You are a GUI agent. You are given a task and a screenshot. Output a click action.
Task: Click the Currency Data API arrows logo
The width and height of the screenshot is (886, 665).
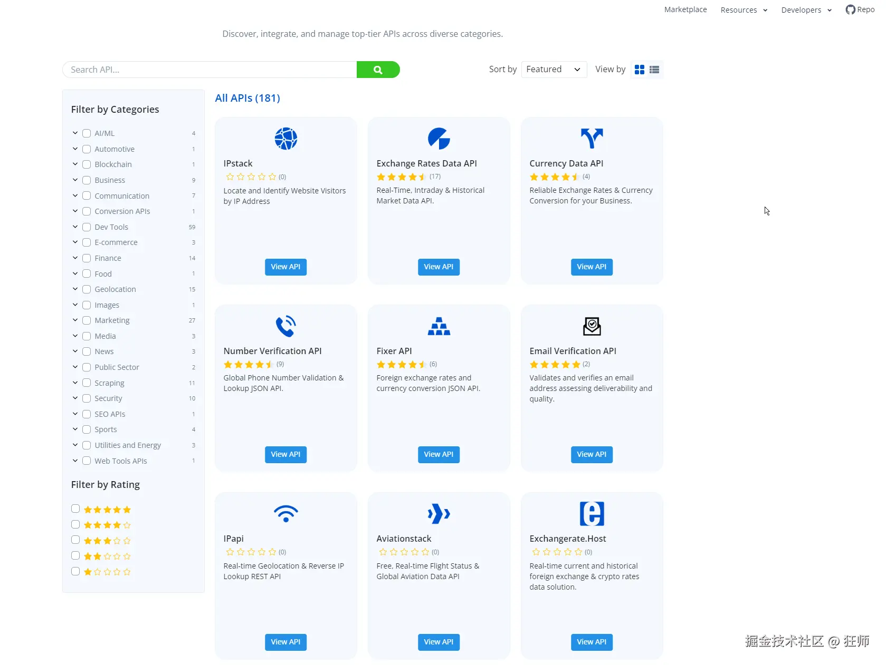point(592,139)
